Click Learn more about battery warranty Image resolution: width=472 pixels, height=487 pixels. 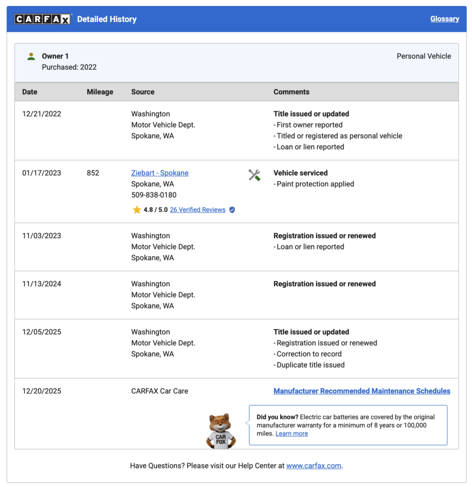[x=291, y=433]
